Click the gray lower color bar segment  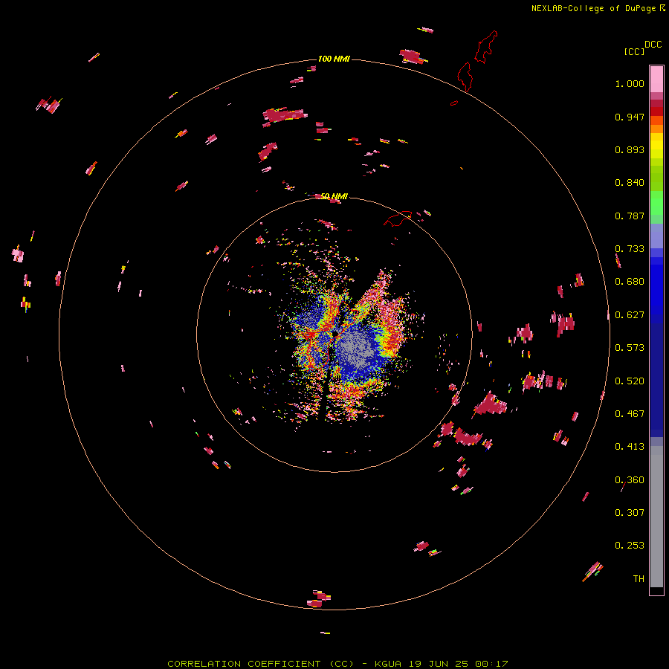[x=656, y=517]
